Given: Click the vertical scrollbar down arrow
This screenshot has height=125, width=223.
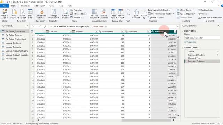Looking at the screenshot, I should tap(178, 115).
